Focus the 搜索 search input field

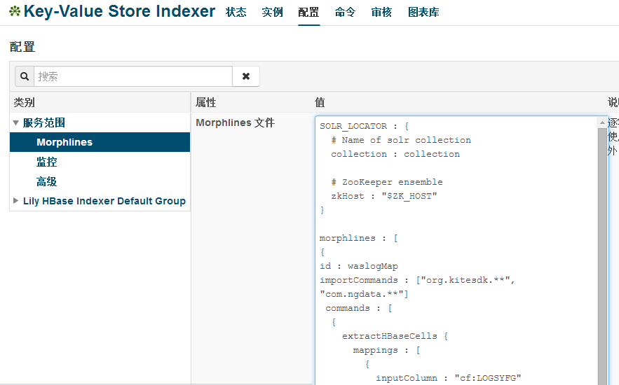click(133, 76)
